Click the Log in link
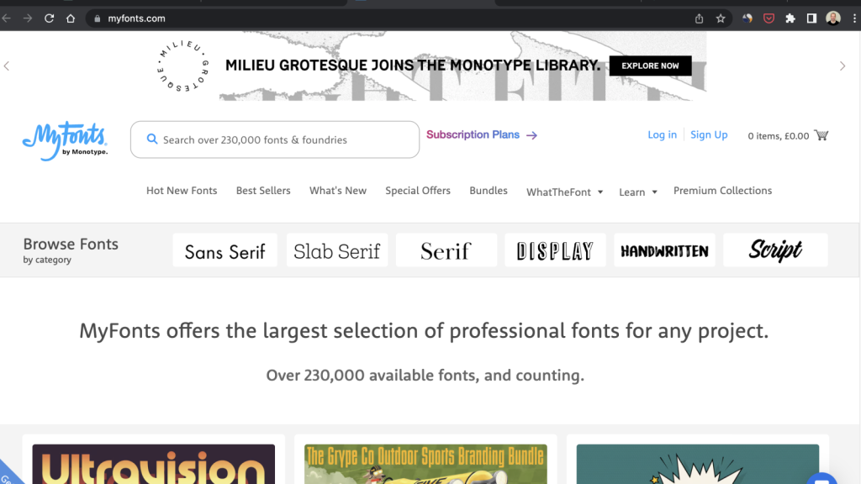This screenshot has width=861, height=484. (x=662, y=134)
